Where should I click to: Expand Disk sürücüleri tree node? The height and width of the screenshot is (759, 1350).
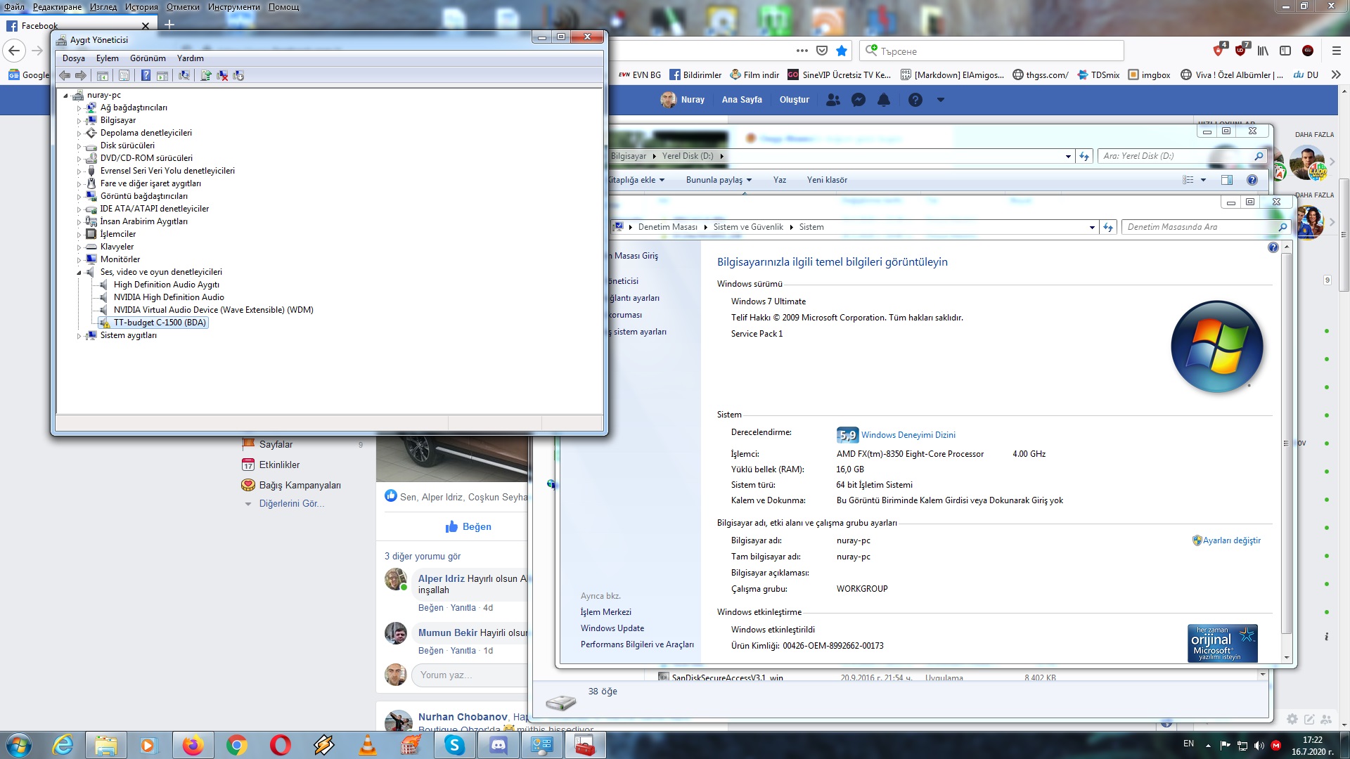[x=79, y=146]
